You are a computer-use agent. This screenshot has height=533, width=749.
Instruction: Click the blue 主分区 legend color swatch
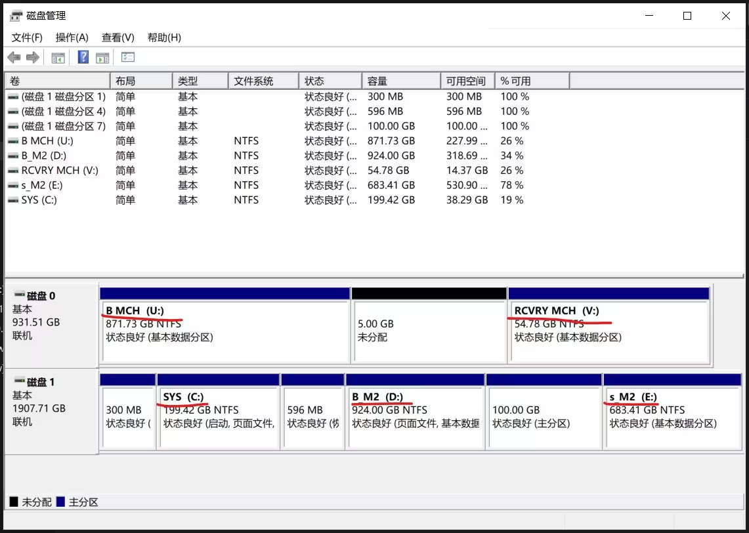pyautogui.click(x=62, y=501)
